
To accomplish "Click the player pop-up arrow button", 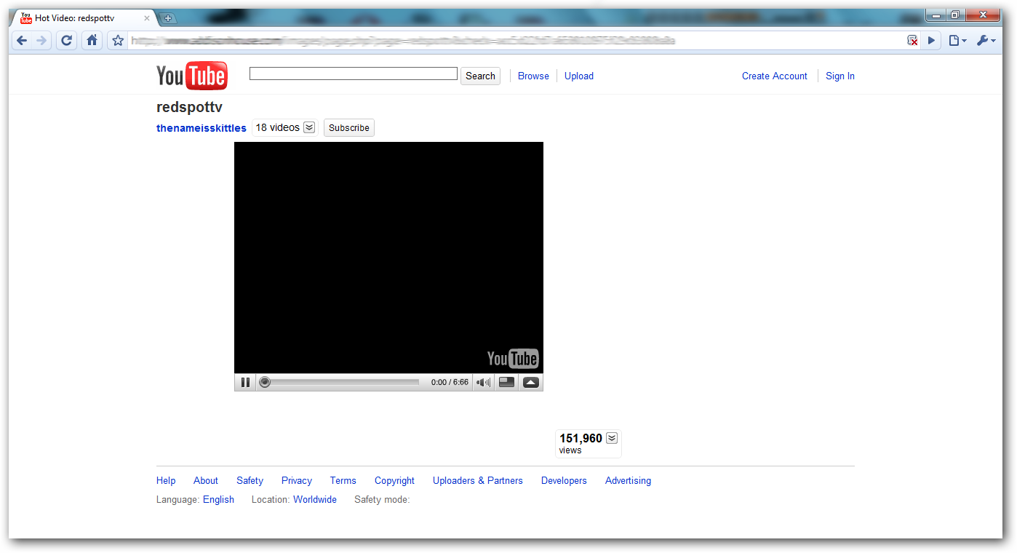I will (x=531, y=382).
